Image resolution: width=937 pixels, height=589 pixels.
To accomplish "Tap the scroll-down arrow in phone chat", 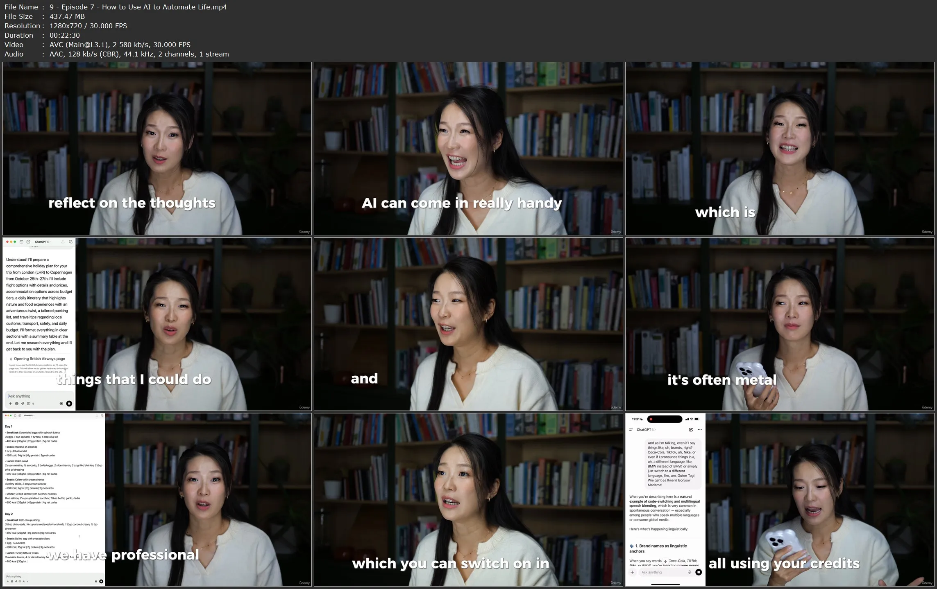I will coord(665,561).
